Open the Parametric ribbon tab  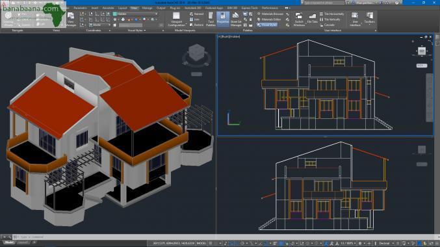click(x=80, y=8)
